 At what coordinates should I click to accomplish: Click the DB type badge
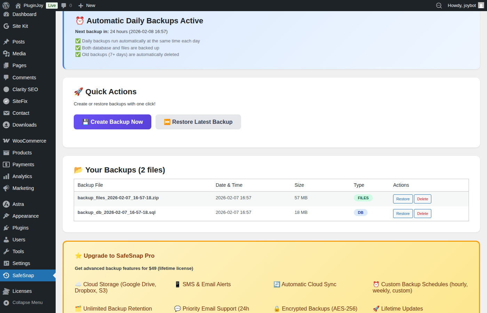pyautogui.click(x=361, y=212)
